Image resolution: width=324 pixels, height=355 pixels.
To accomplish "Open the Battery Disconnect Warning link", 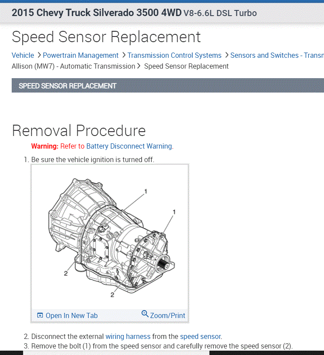I will pos(129,146).
